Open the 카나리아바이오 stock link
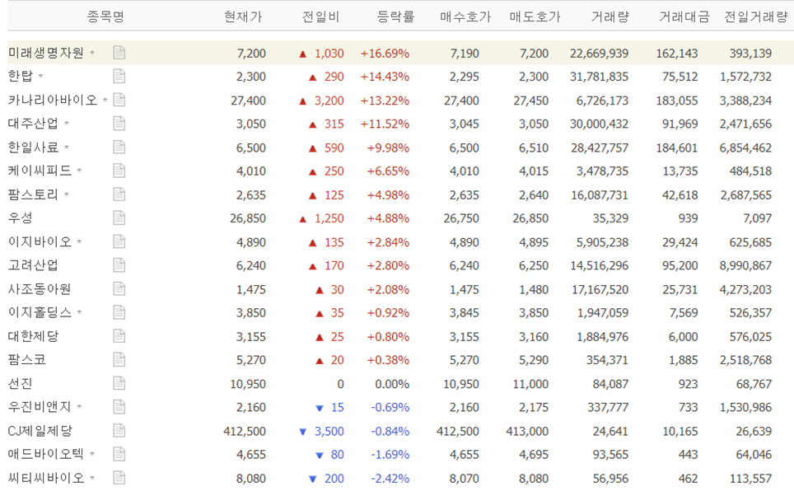 tap(52, 100)
